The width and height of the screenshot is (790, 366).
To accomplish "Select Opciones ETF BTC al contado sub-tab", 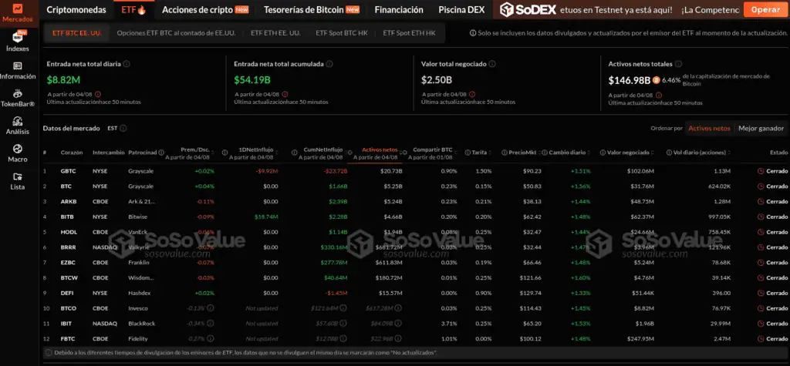I will coord(176,33).
